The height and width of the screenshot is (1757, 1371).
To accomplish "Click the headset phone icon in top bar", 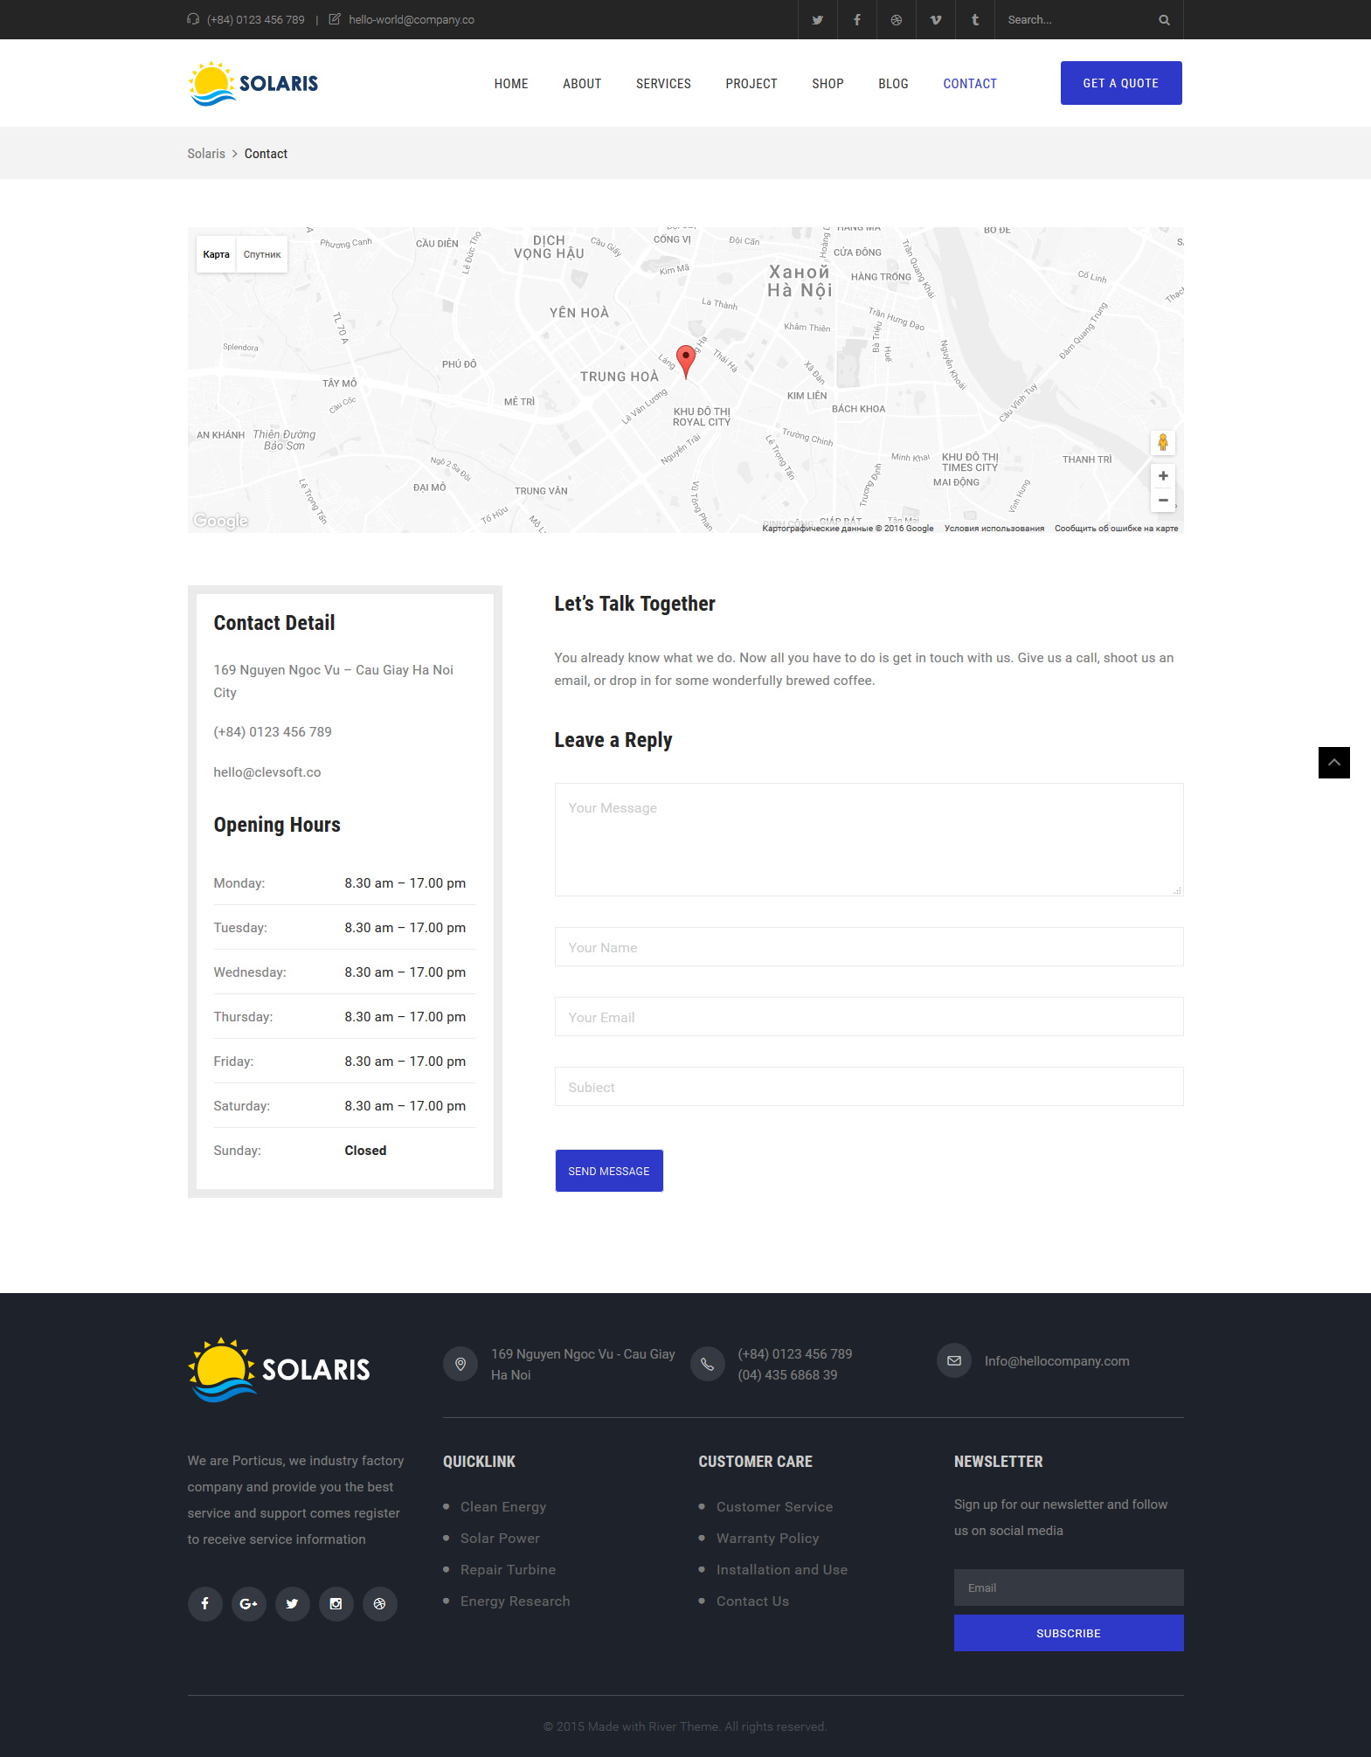I will coord(193,19).
